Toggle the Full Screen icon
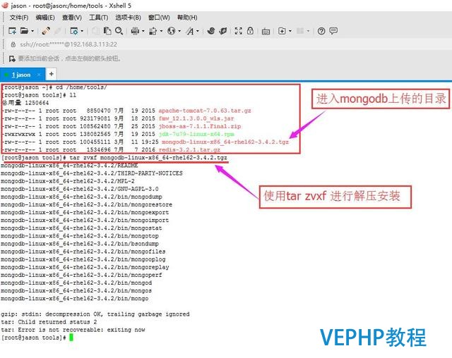 click(239, 31)
